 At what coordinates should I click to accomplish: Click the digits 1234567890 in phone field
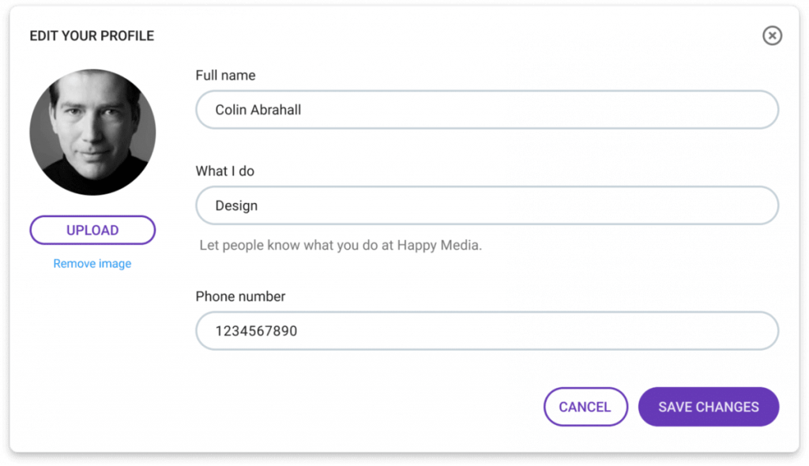coord(257,331)
